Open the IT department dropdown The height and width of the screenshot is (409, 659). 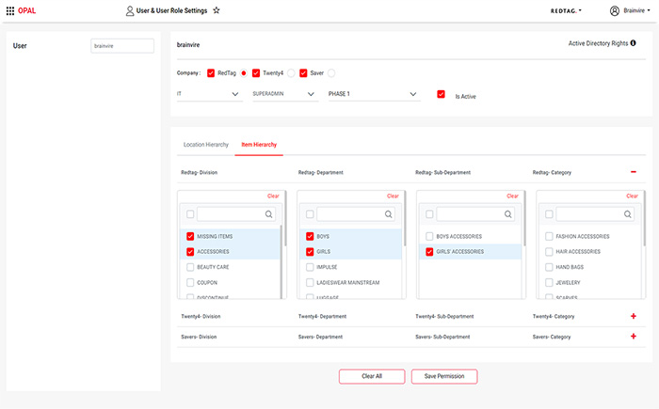209,94
